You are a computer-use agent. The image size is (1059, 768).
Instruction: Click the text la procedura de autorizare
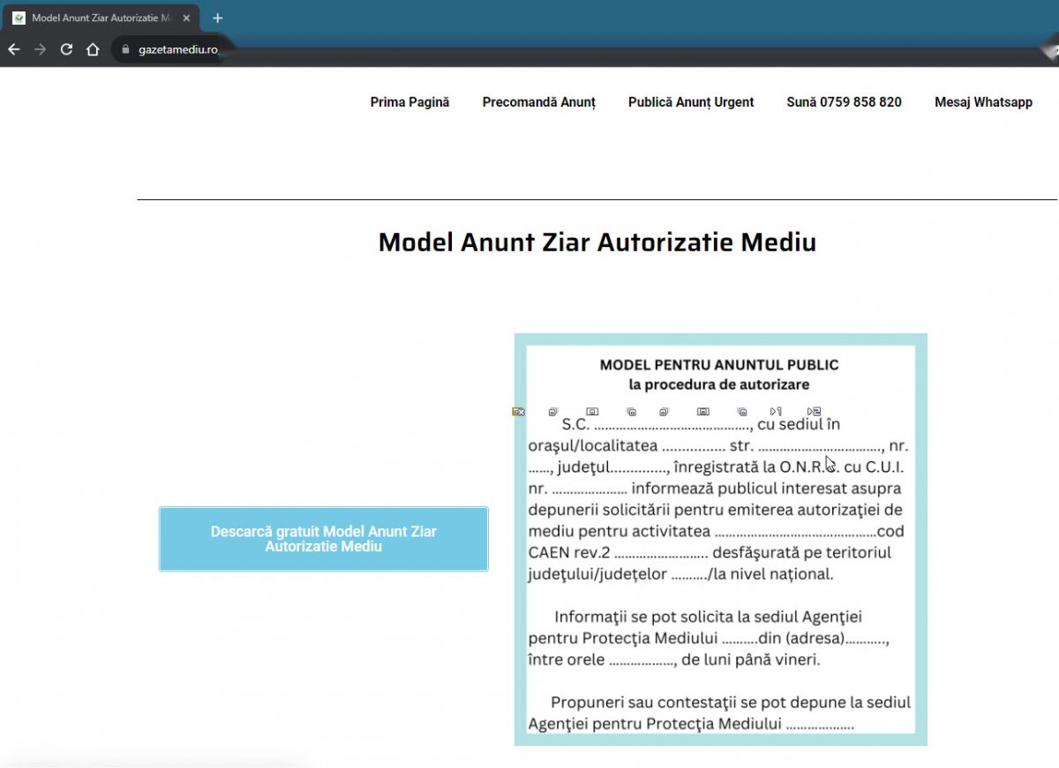coord(719,384)
